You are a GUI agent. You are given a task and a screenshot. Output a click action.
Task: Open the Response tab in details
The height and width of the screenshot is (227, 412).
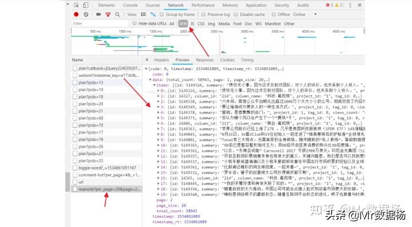[x=205, y=60]
